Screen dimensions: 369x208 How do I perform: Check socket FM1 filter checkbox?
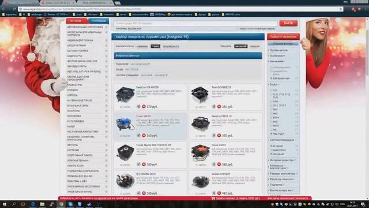coord(272,129)
